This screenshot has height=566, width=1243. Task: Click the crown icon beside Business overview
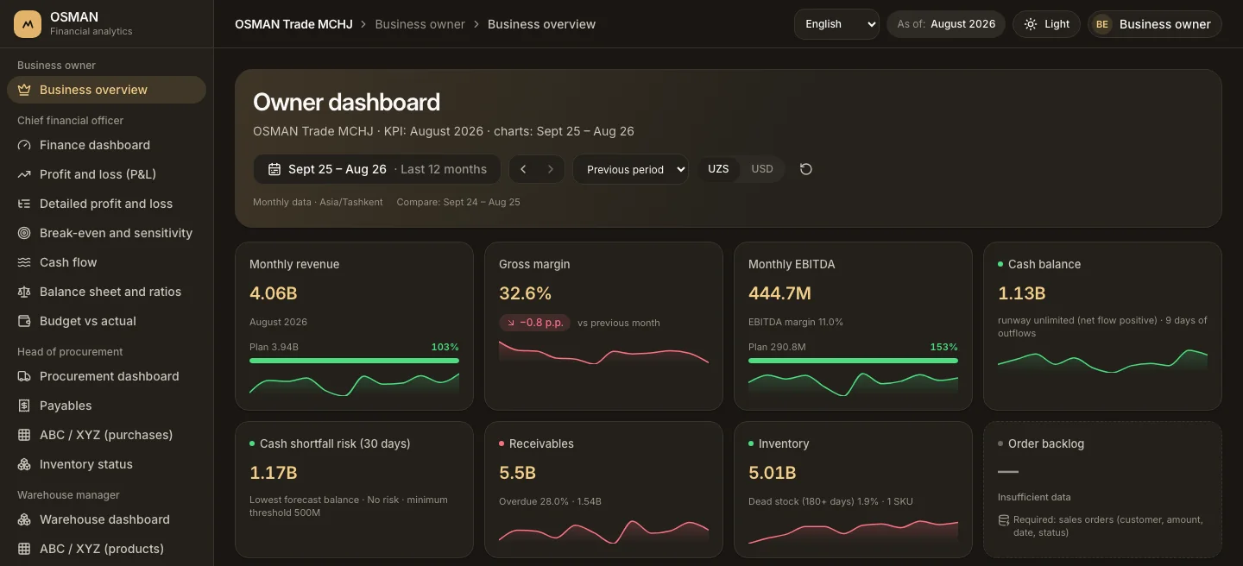24,90
